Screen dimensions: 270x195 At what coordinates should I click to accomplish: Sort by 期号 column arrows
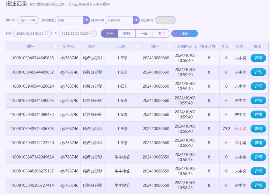(x=170, y=46)
